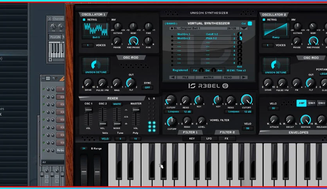The height and width of the screenshot is (189, 327).
Task: Click the READ button
Action: pos(228,77)
